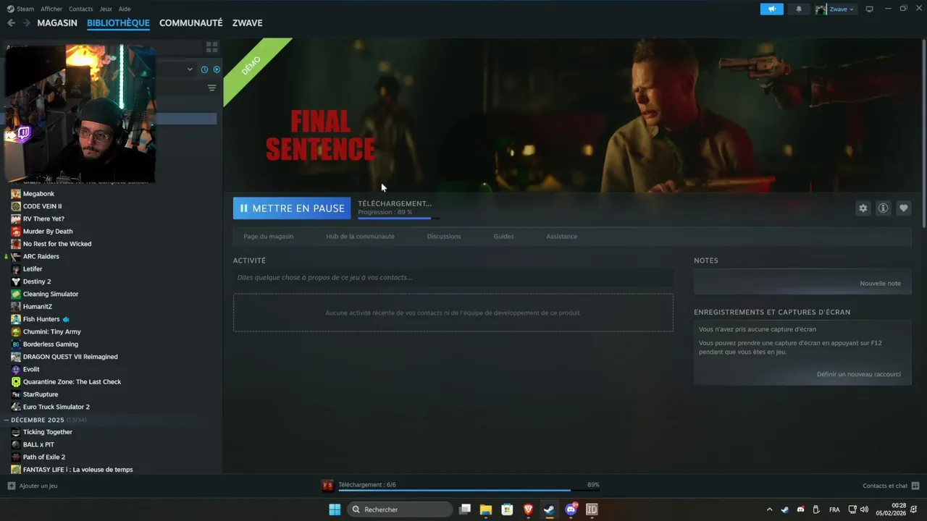Open the ZWAVE profile section
The width and height of the screenshot is (927, 521).
248,23
